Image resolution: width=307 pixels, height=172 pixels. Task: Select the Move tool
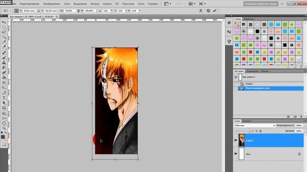click(4, 22)
